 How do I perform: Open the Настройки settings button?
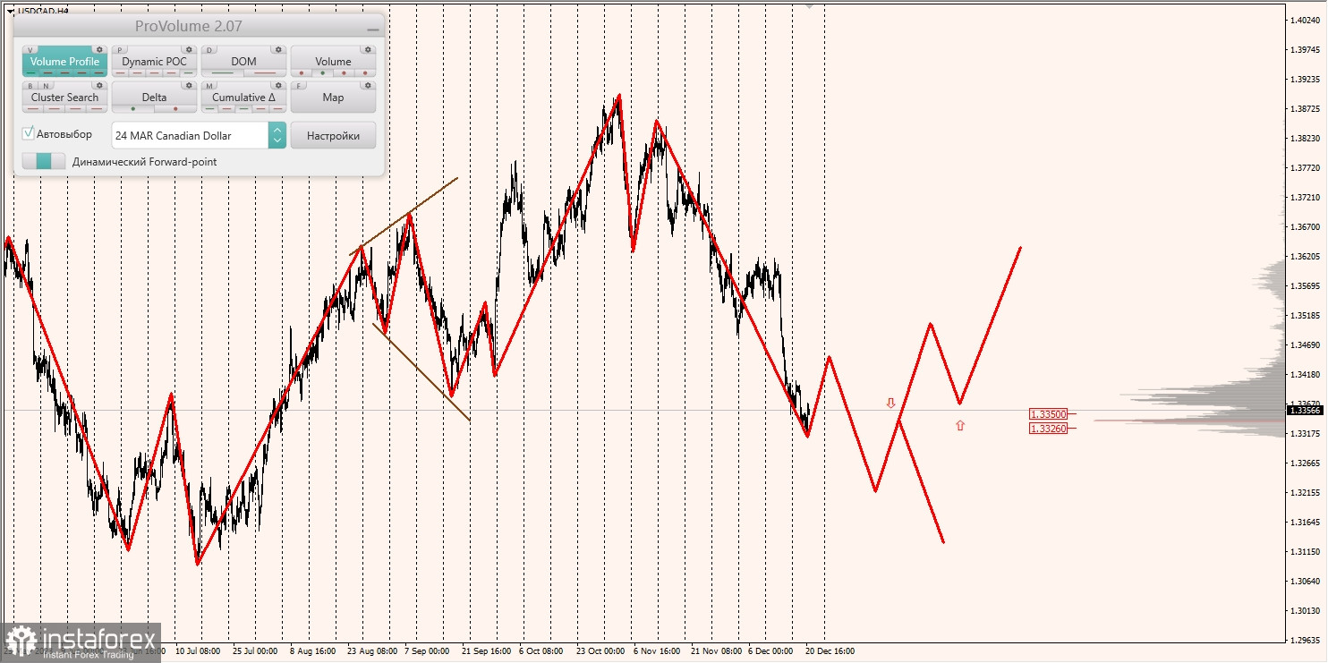tap(333, 135)
